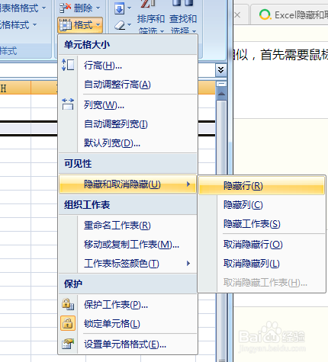
Task: Click the split box above scrollbar
Action: (x=221, y=84)
